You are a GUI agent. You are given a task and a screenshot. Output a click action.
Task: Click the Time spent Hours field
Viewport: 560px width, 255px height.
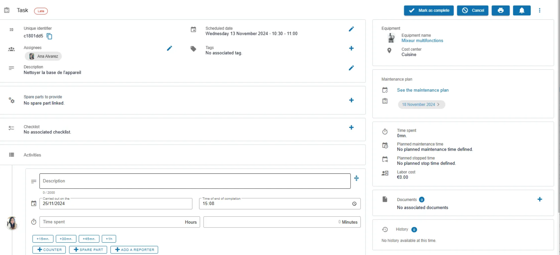click(x=120, y=222)
